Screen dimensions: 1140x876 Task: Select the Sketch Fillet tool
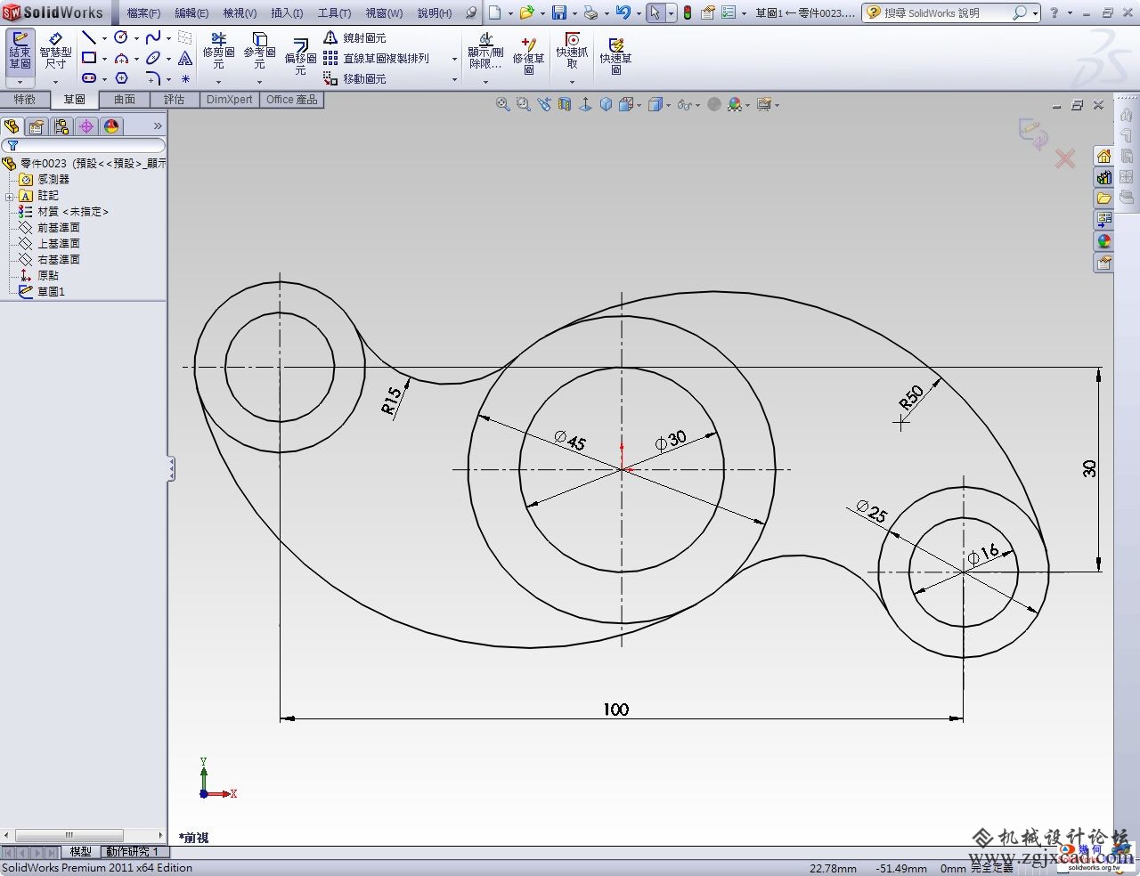[153, 78]
